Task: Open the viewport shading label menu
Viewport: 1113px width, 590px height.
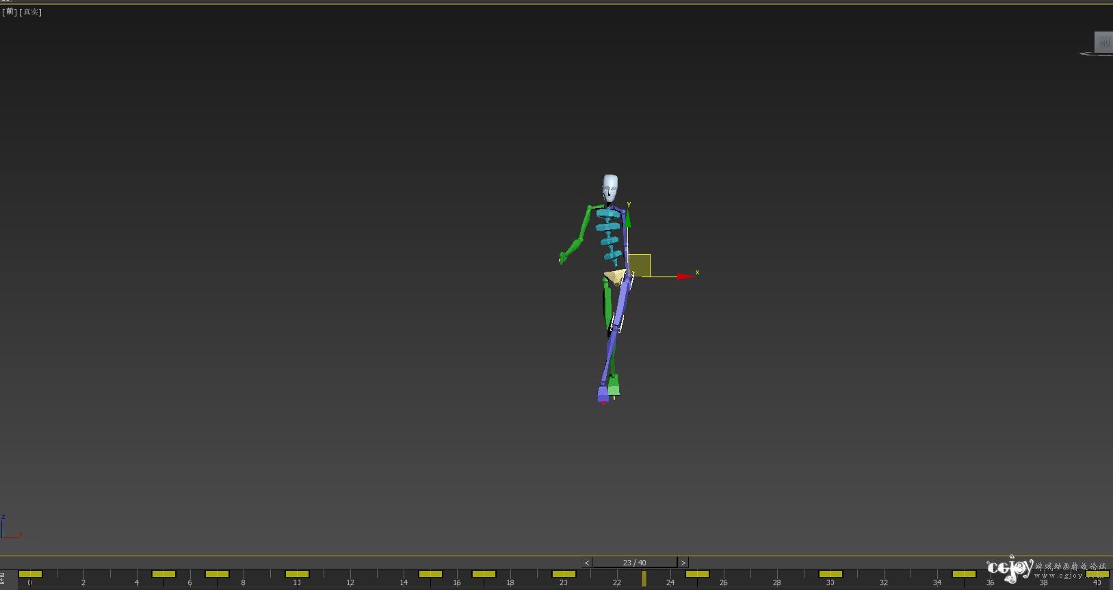Action: click(31, 12)
